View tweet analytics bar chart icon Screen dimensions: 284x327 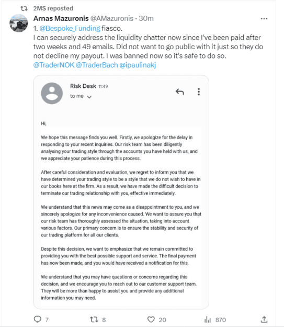pyautogui.click(x=208, y=320)
